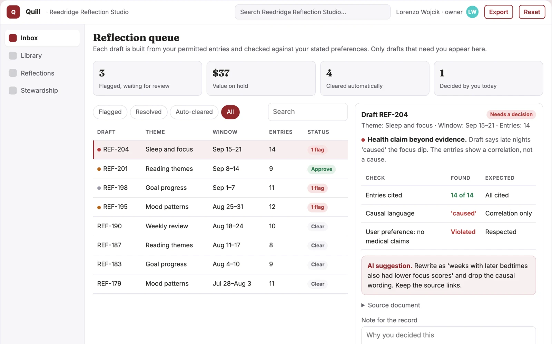The image size is (552, 344).
Task: Open draft REF-198 Goal progress
Action: click(220, 188)
